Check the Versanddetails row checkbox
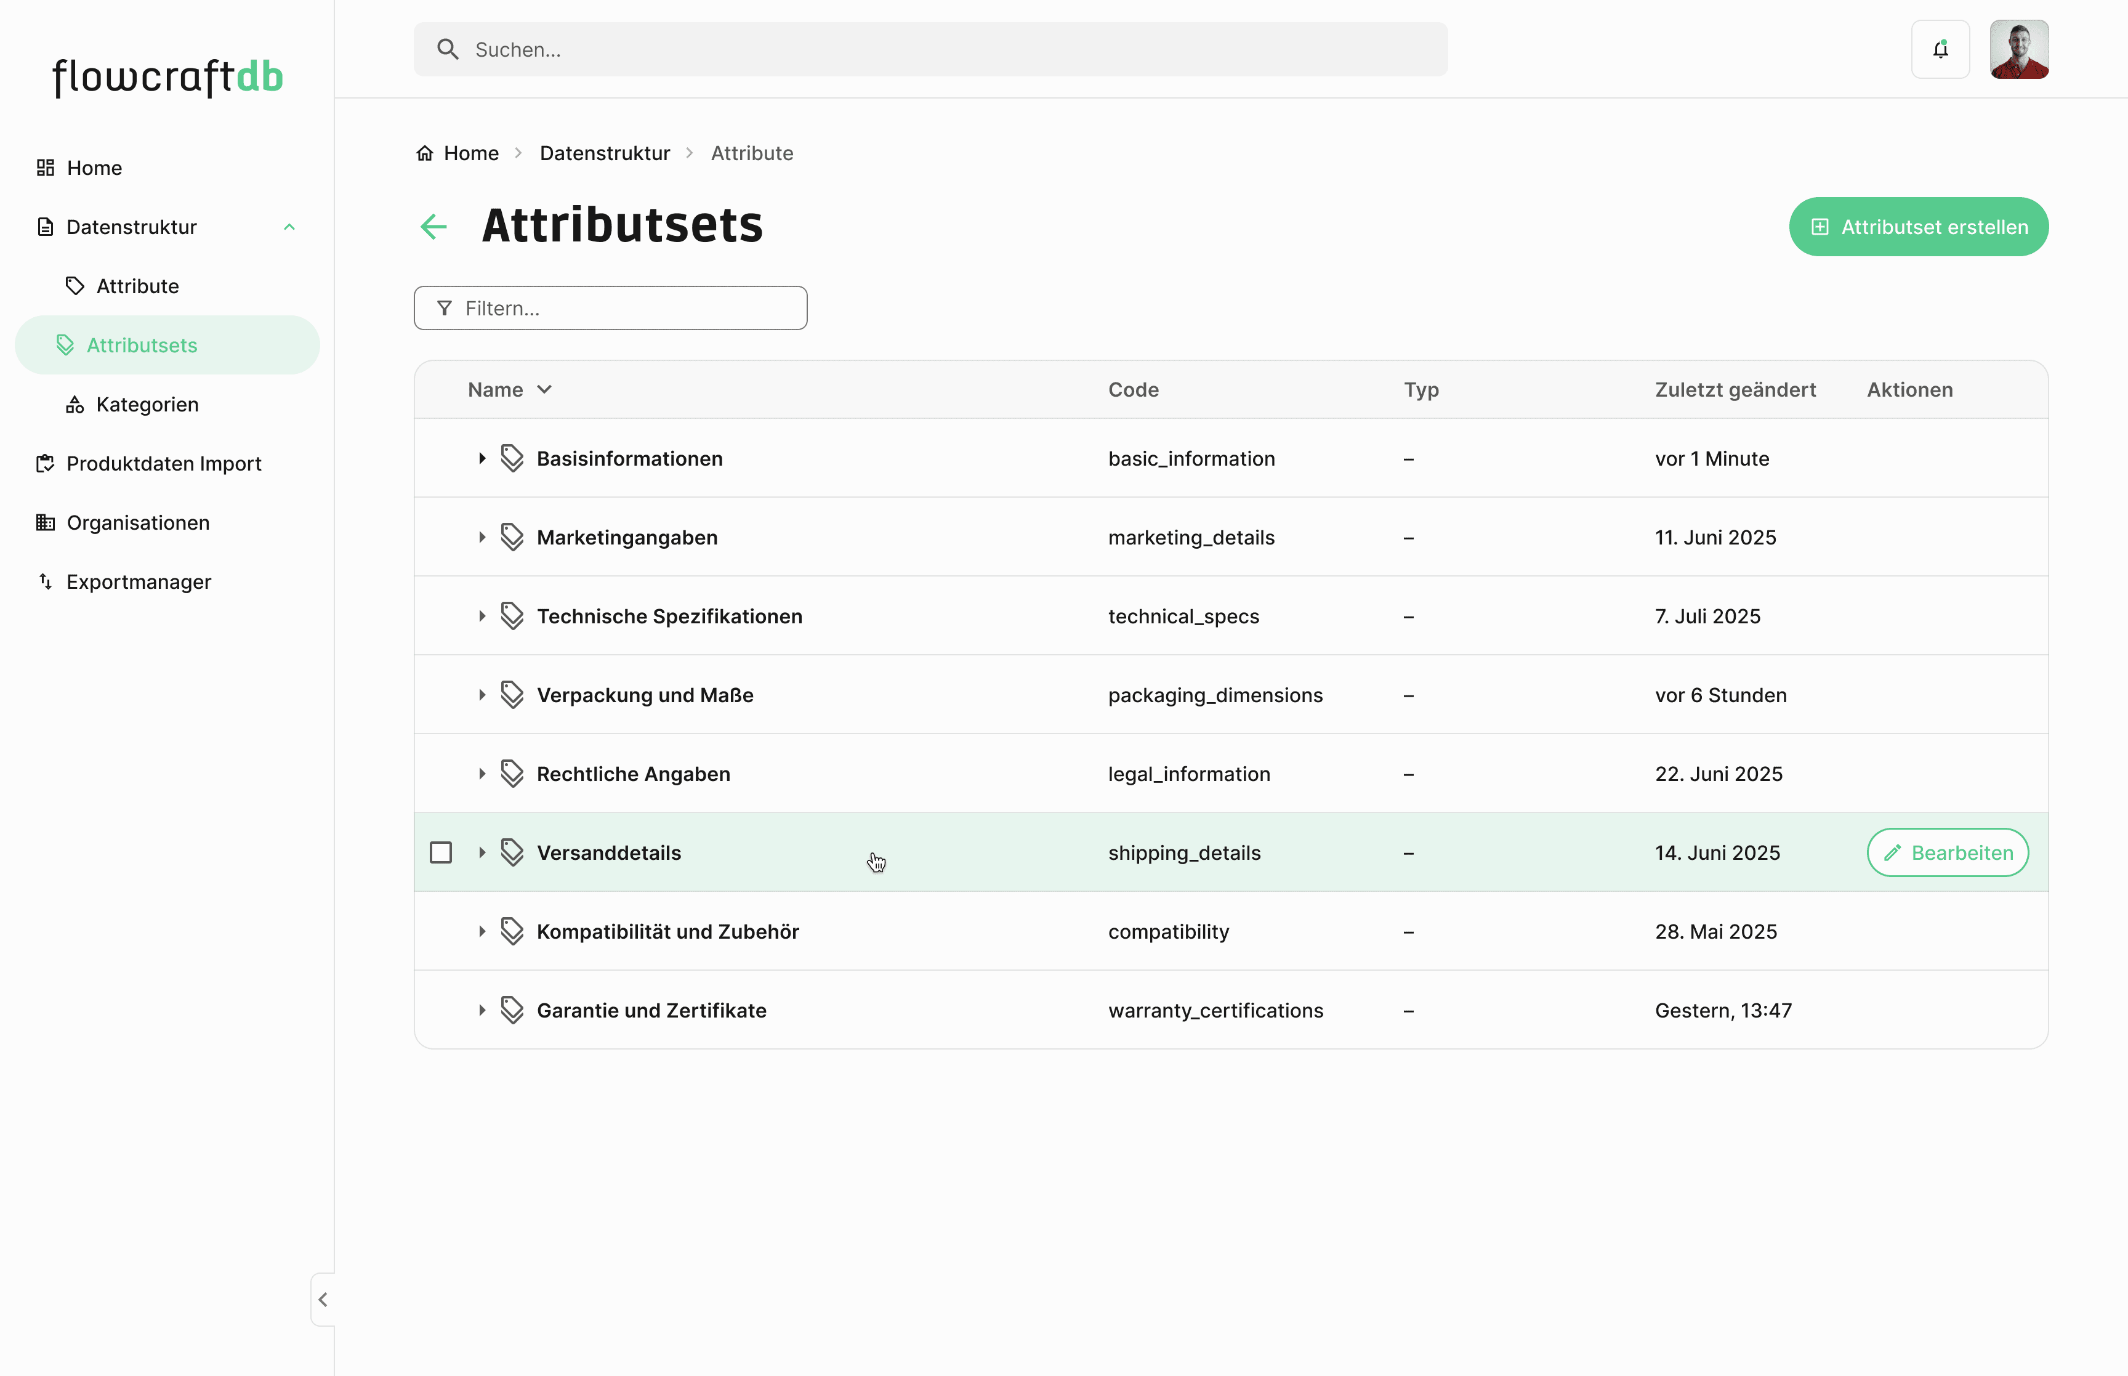 tap(440, 852)
